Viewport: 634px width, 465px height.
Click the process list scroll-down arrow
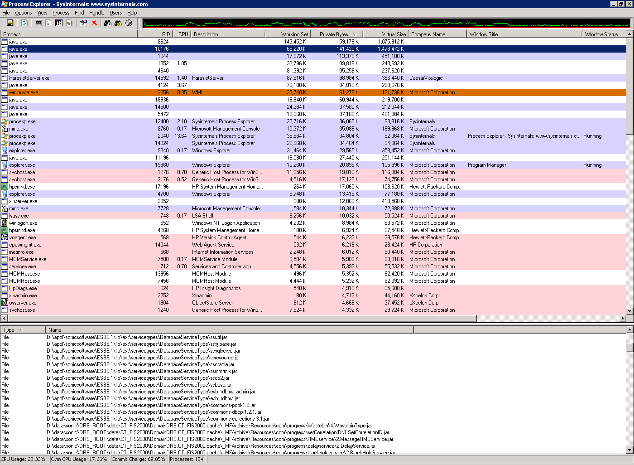(629, 311)
